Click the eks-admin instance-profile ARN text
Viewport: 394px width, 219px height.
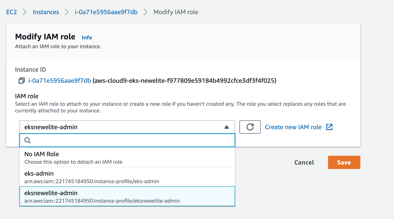point(92,181)
